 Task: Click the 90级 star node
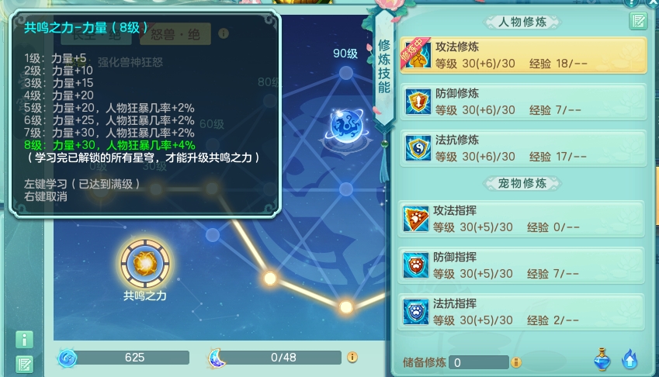click(x=346, y=73)
